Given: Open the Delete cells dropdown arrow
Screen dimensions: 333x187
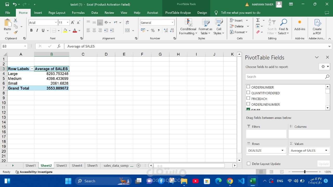Looking at the screenshot, I should pos(248,26).
